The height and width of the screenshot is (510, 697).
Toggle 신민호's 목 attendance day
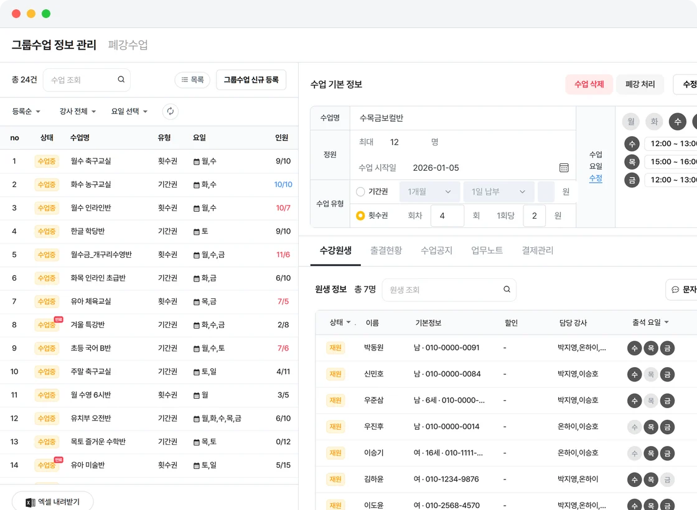pos(651,374)
